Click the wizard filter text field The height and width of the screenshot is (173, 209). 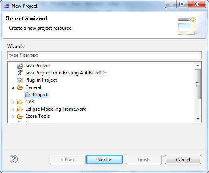(x=104, y=55)
